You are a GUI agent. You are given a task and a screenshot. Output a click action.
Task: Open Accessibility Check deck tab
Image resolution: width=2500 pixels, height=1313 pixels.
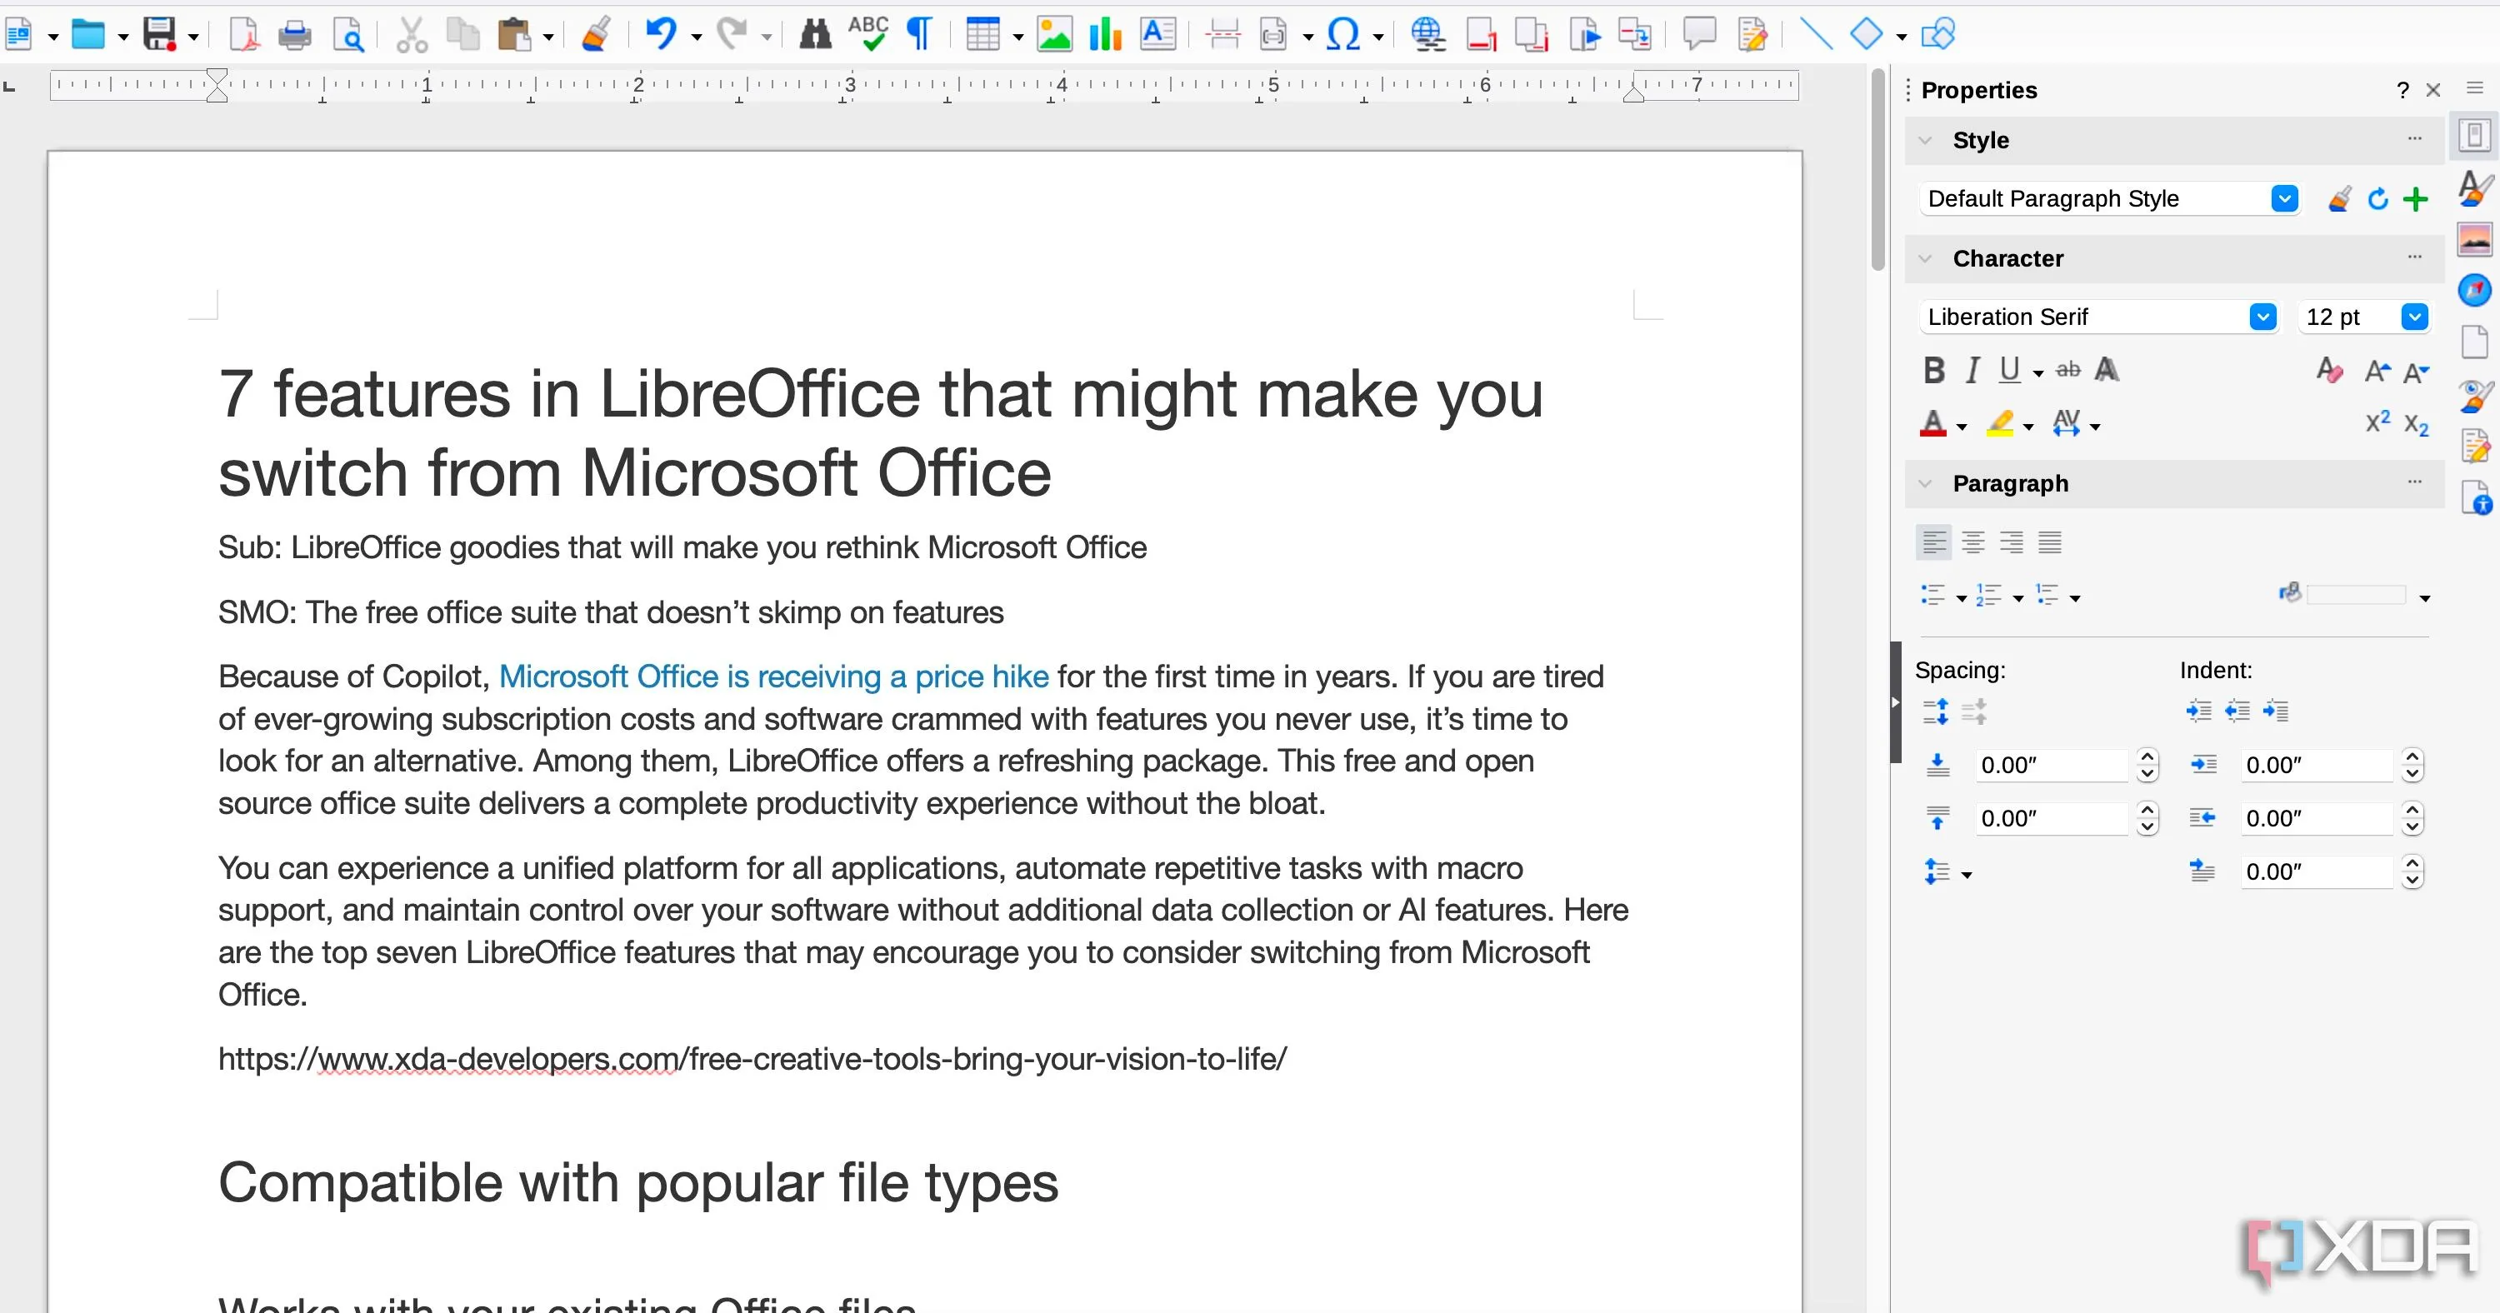coord(2475,499)
